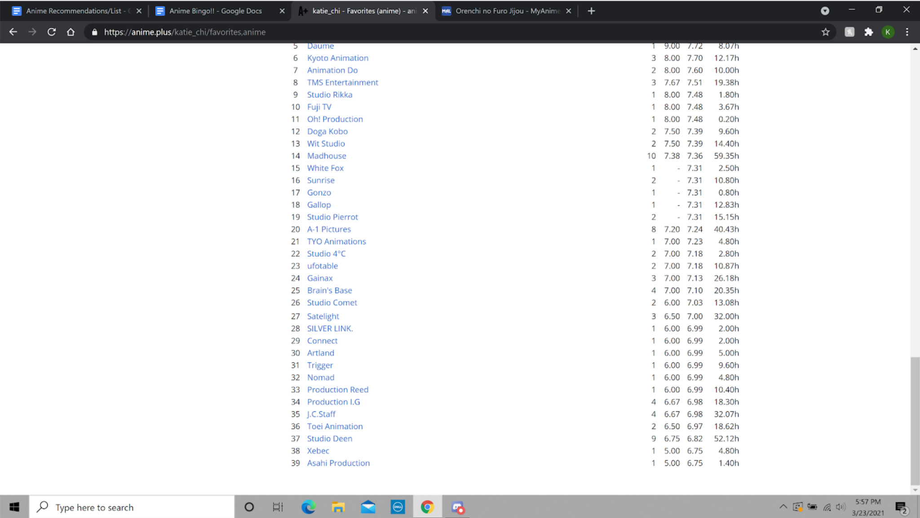920x518 pixels.
Task: Click the browser reload icon
Action: coord(52,32)
